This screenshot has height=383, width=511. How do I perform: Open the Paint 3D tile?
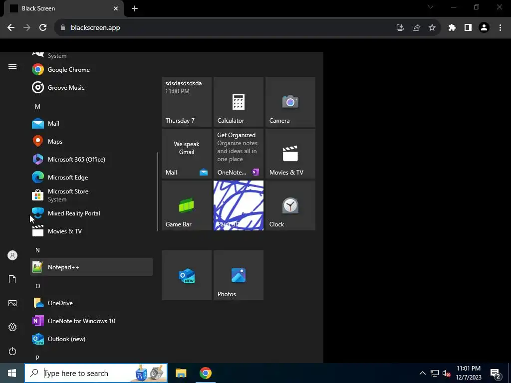(x=238, y=205)
